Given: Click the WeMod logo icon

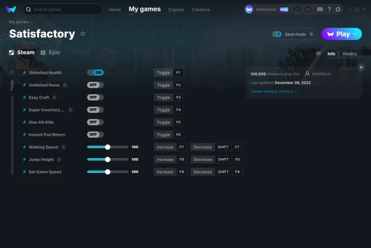Looking at the screenshot, I should [x=11, y=9].
